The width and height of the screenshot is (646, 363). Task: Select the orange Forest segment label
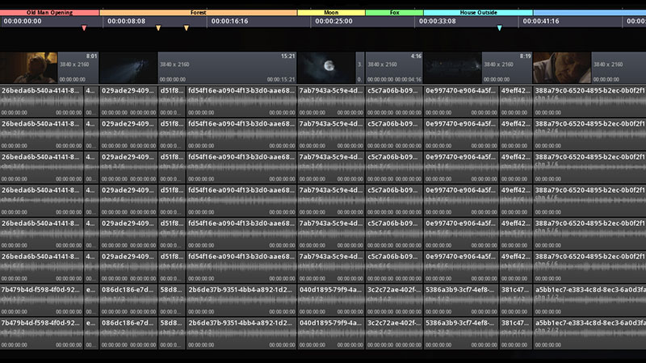[x=198, y=13]
